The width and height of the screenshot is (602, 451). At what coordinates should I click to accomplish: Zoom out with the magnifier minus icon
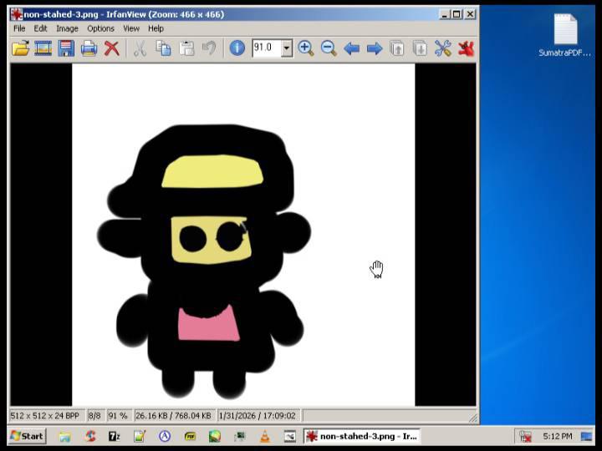click(x=329, y=48)
